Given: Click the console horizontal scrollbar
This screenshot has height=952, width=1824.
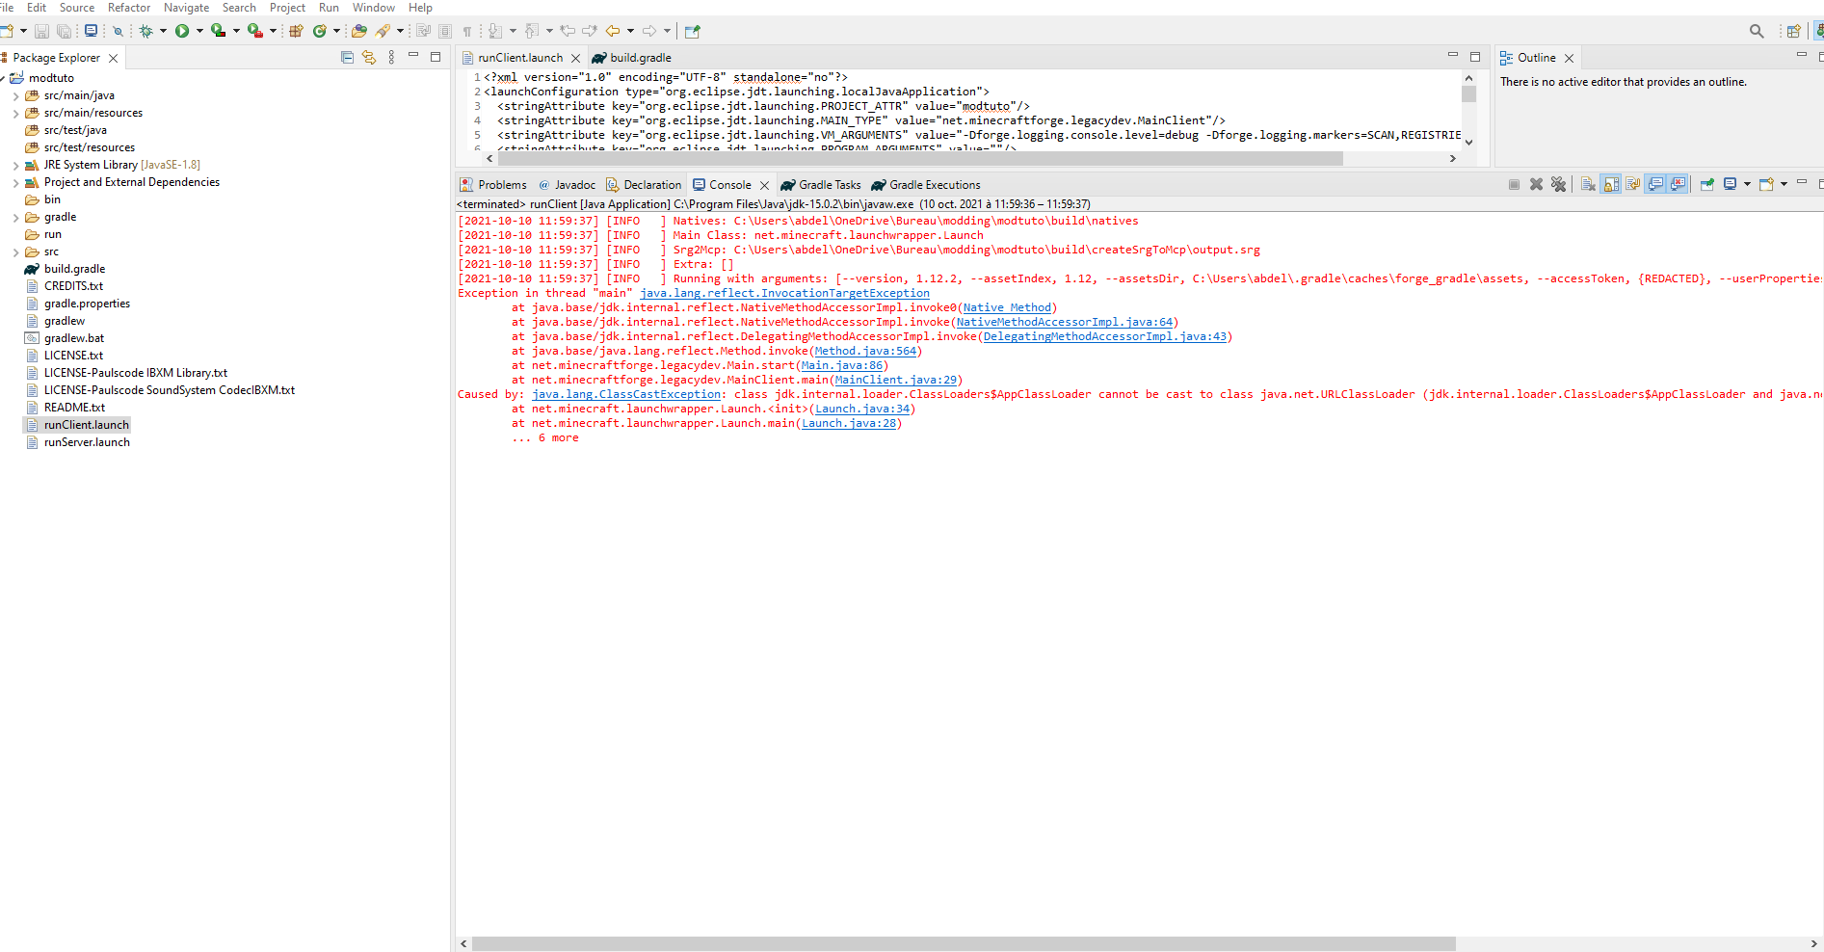Looking at the screenshot, I should (x=964, y=943).
